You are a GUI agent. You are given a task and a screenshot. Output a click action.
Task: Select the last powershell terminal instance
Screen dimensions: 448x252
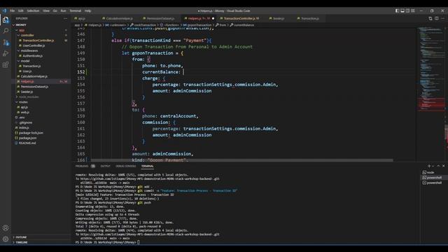(433, 183)
